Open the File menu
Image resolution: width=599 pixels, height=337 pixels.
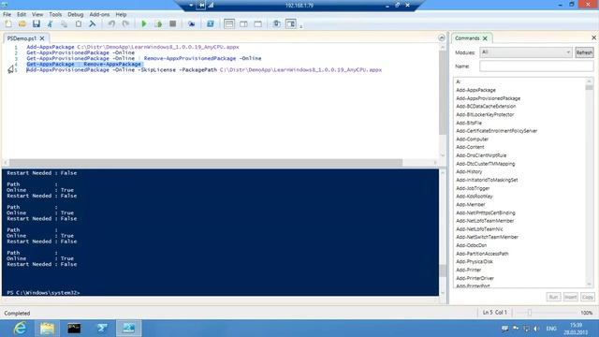pyautogui.click(x=7, y=15)
